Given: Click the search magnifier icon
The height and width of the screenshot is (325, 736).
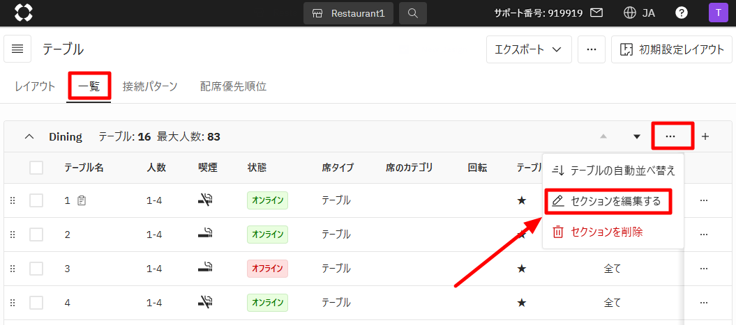Looking at the screenshot, I should pos(413,13).
